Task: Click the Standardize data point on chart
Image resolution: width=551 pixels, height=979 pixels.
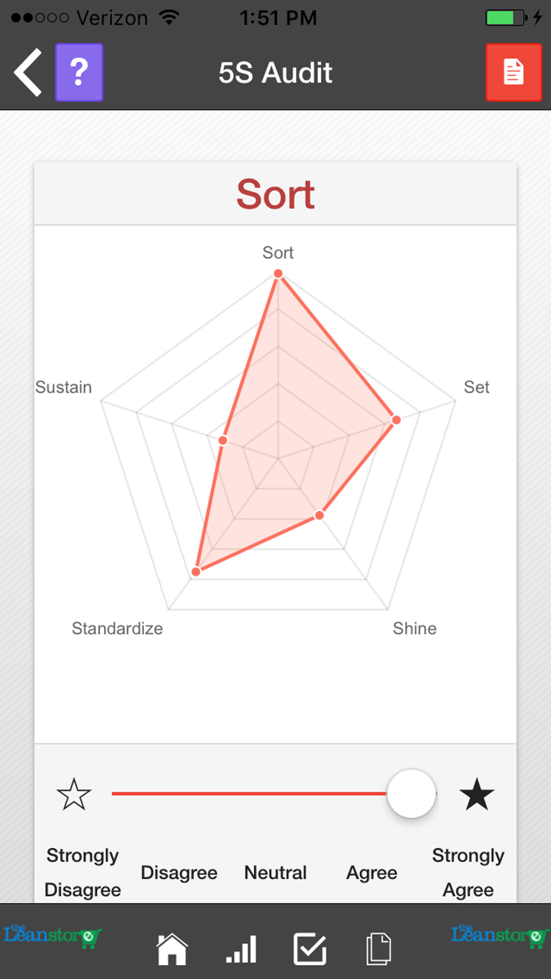Action: pyautogui.click(x=196, y=572)
